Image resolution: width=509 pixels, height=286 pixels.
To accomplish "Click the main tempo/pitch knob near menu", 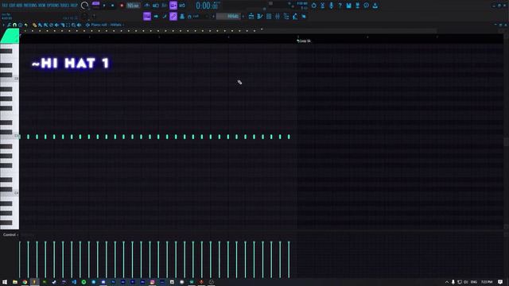I will (x=84, y=6).
